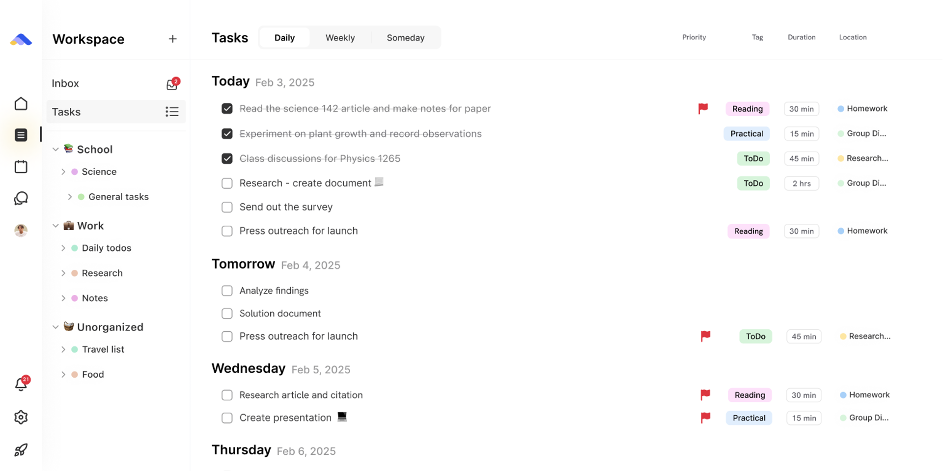
Task: Open the Chat icon in the sidebar rail
Action: (21, 198)
